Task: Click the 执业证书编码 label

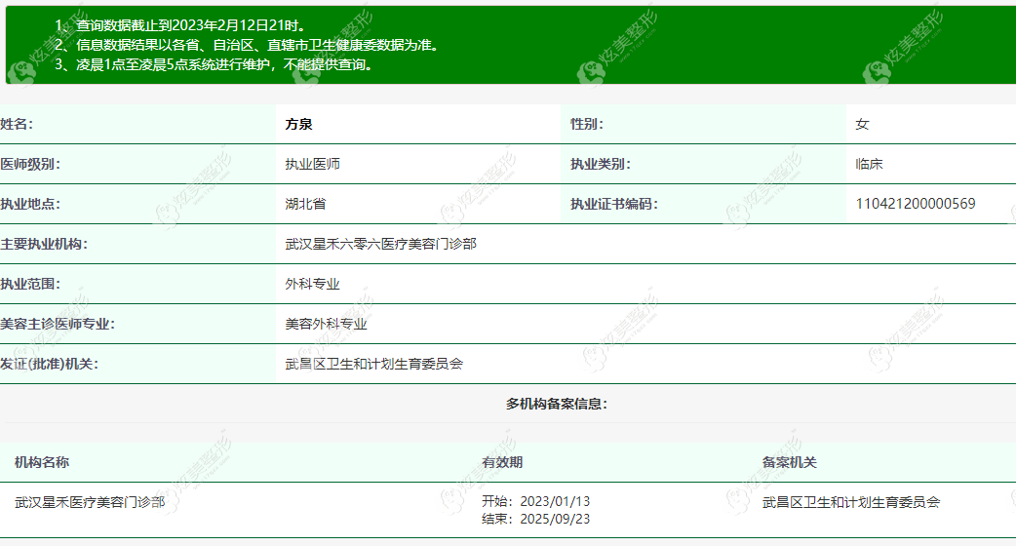Action: coord(613,204)
